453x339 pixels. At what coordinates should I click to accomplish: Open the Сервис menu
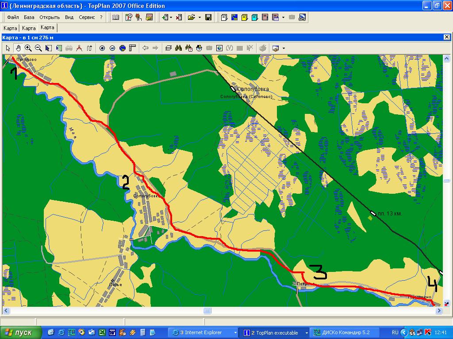87,17
